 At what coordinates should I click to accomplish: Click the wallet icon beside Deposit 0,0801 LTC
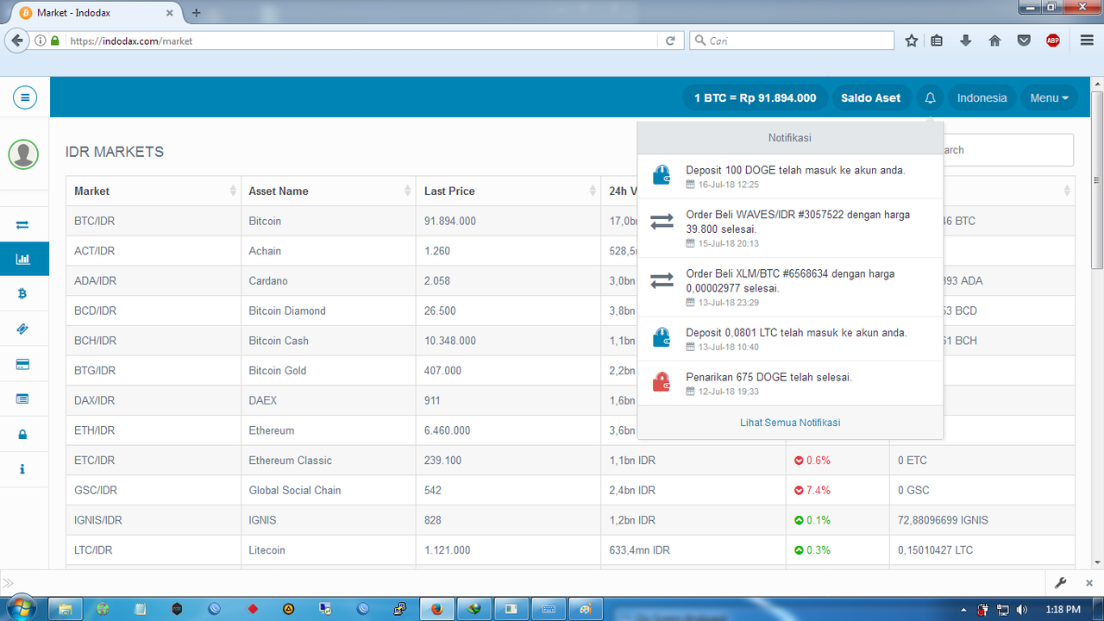pos(662,337)
